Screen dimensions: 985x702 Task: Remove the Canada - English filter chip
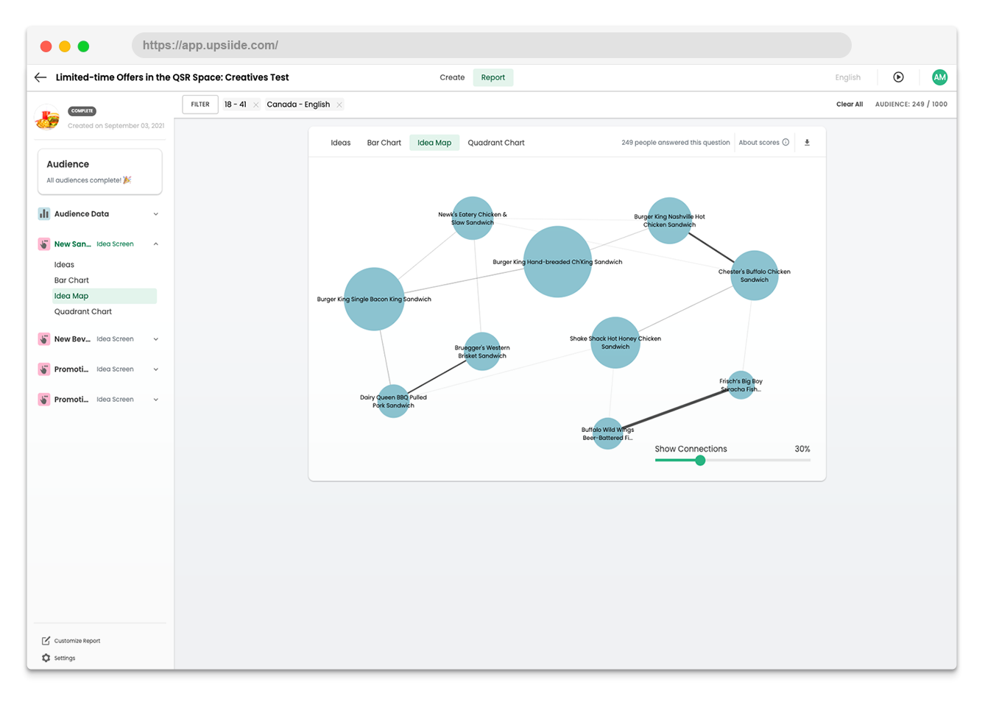click(x=339, y=104)
